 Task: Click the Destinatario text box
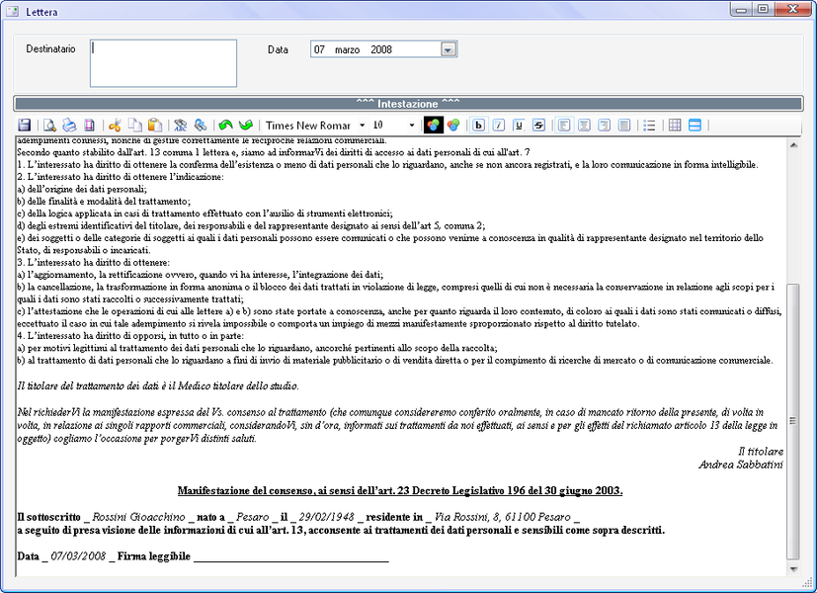(x=163, y=63)
